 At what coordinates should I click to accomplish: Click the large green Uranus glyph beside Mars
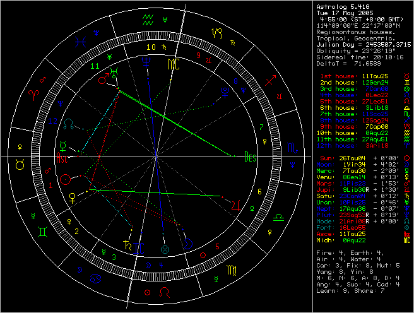(x=114, y=73)
